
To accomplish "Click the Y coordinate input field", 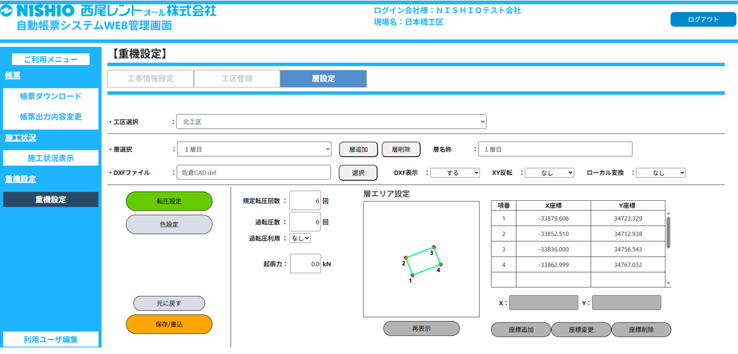I will click(627, 303).
